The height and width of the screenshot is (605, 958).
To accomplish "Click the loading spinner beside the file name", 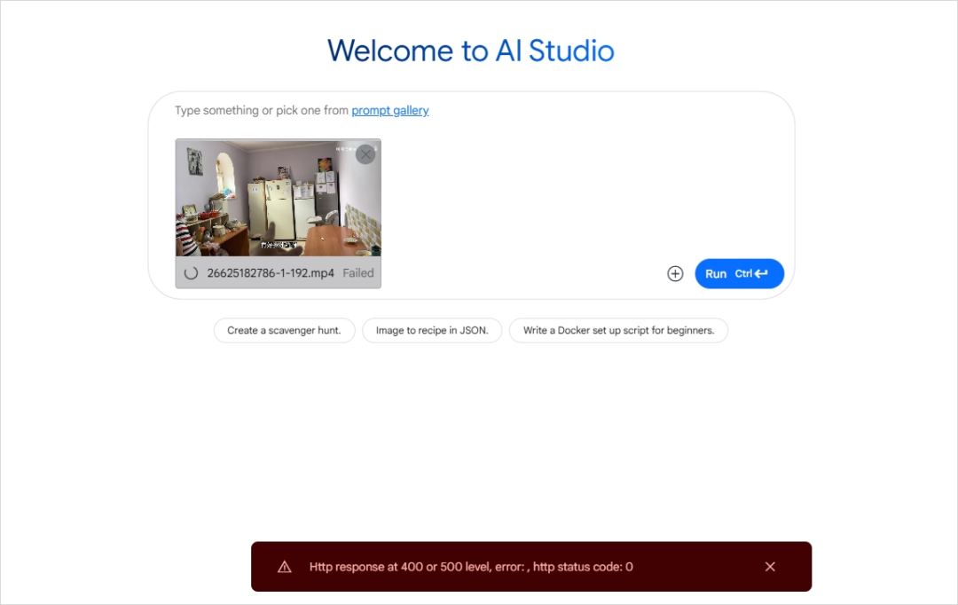I will [x=191, y=273].
